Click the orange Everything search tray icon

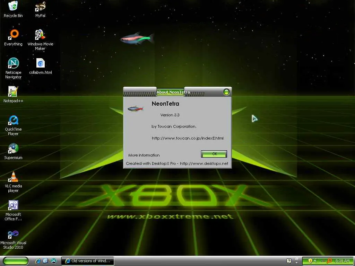point(329,261)
